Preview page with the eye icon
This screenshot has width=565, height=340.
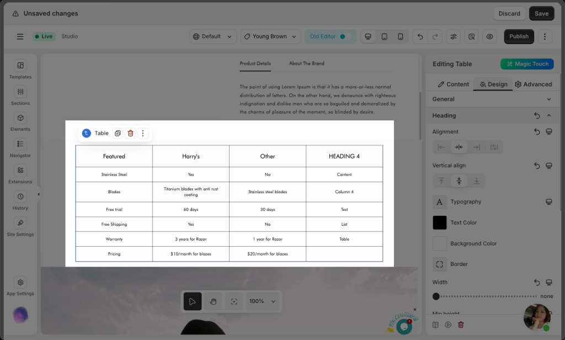pos(489,36)
